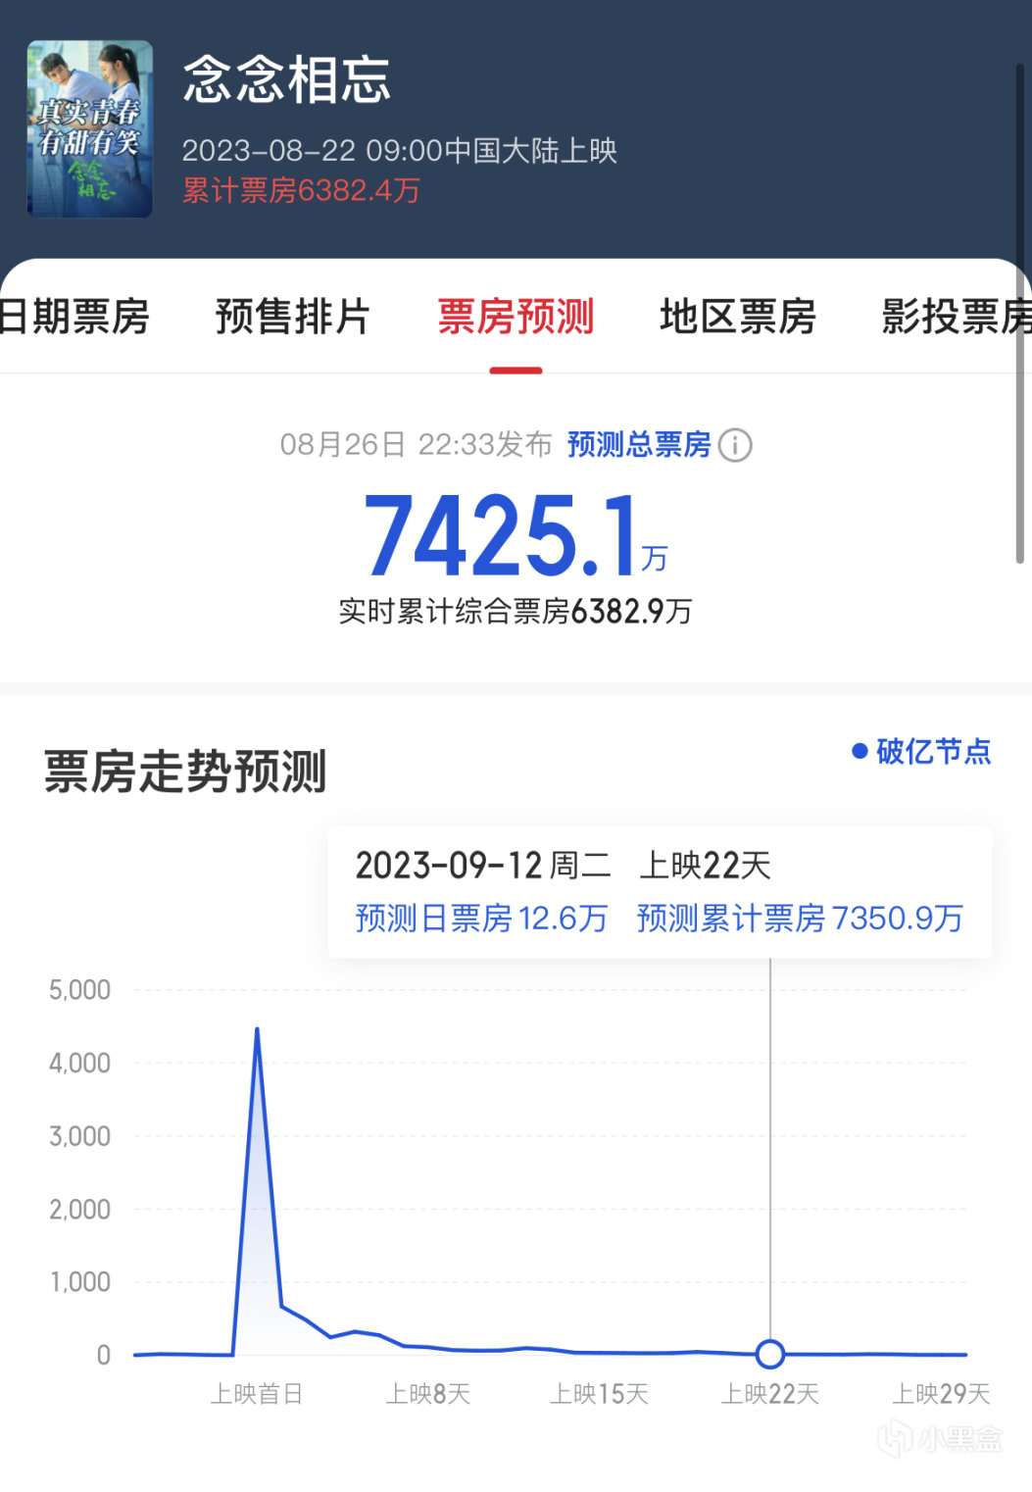This screenshot has height=1492, width=1032.
Task: Click the 预测总票房 link
Action: (639, 445)
